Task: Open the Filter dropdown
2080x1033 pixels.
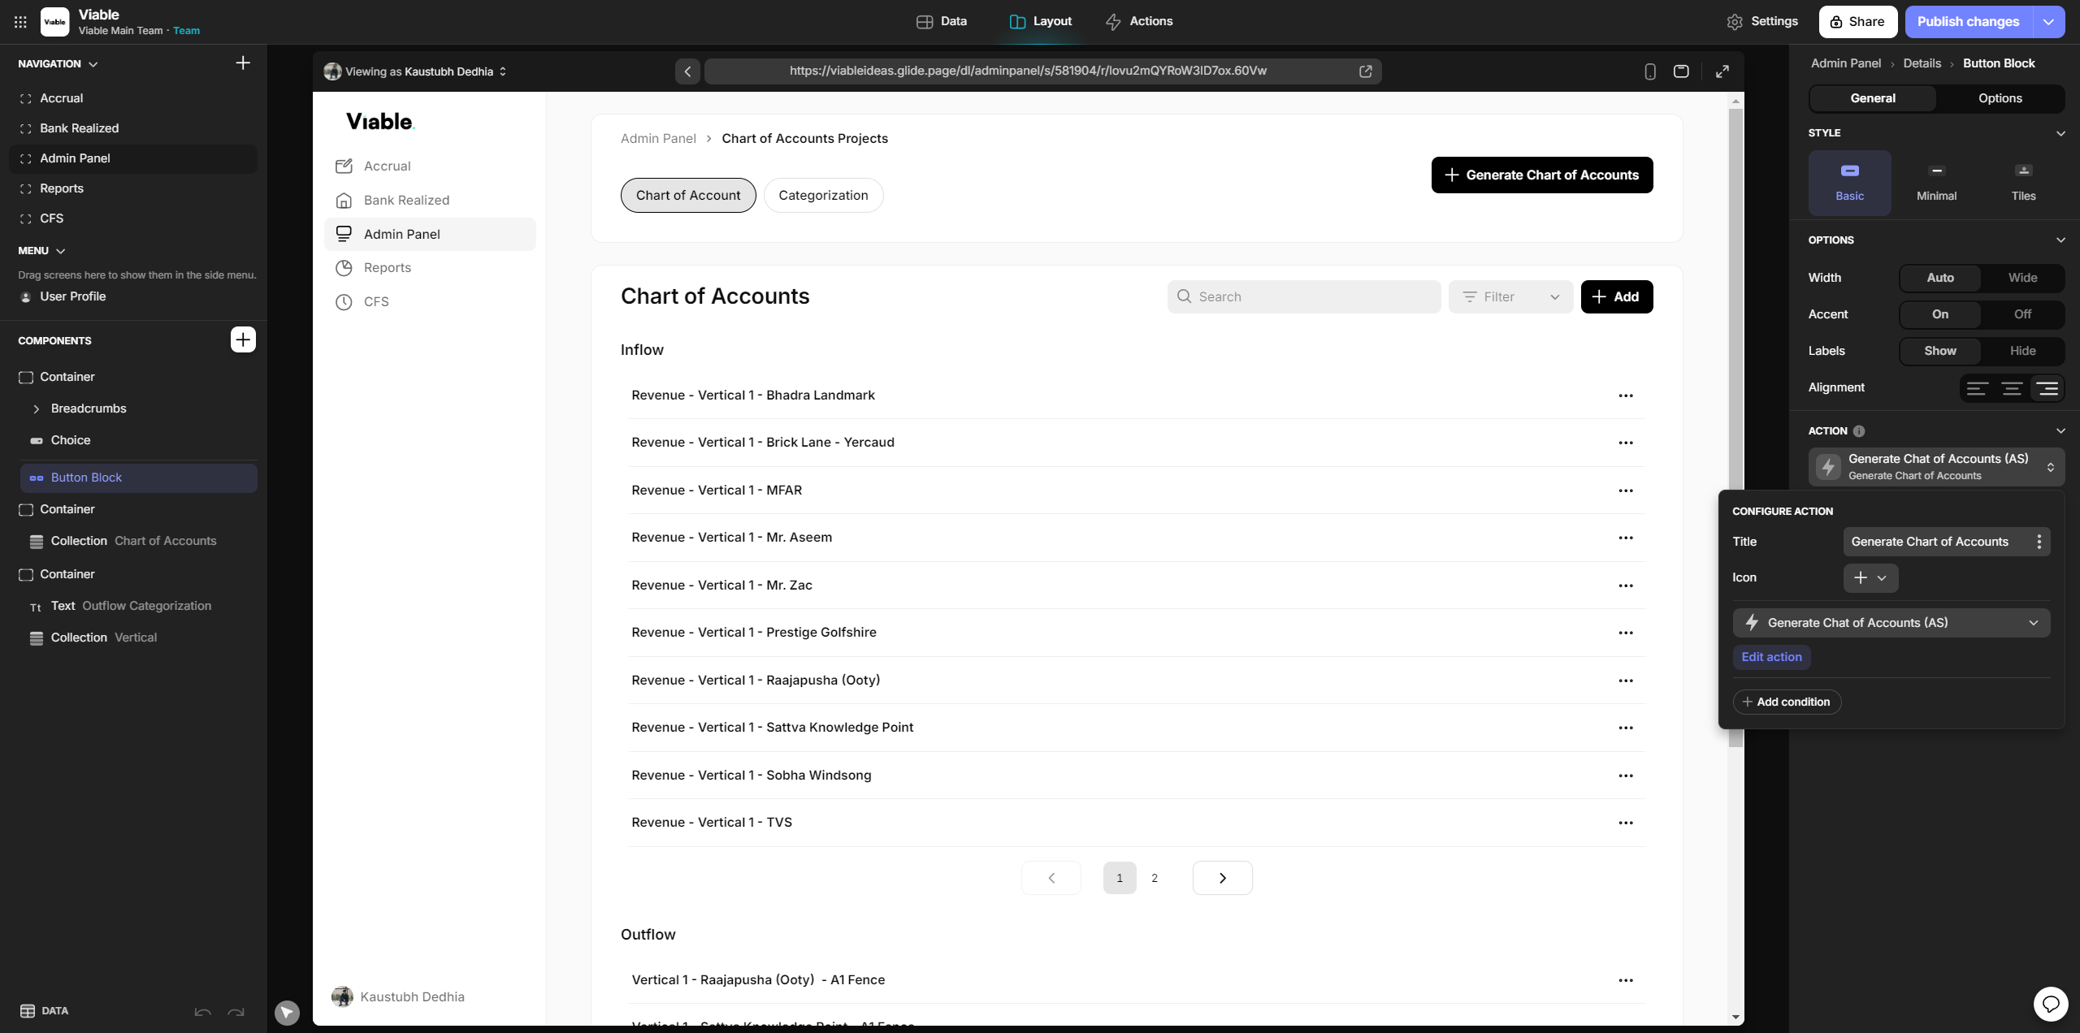Action: [x=1510, y=297]
